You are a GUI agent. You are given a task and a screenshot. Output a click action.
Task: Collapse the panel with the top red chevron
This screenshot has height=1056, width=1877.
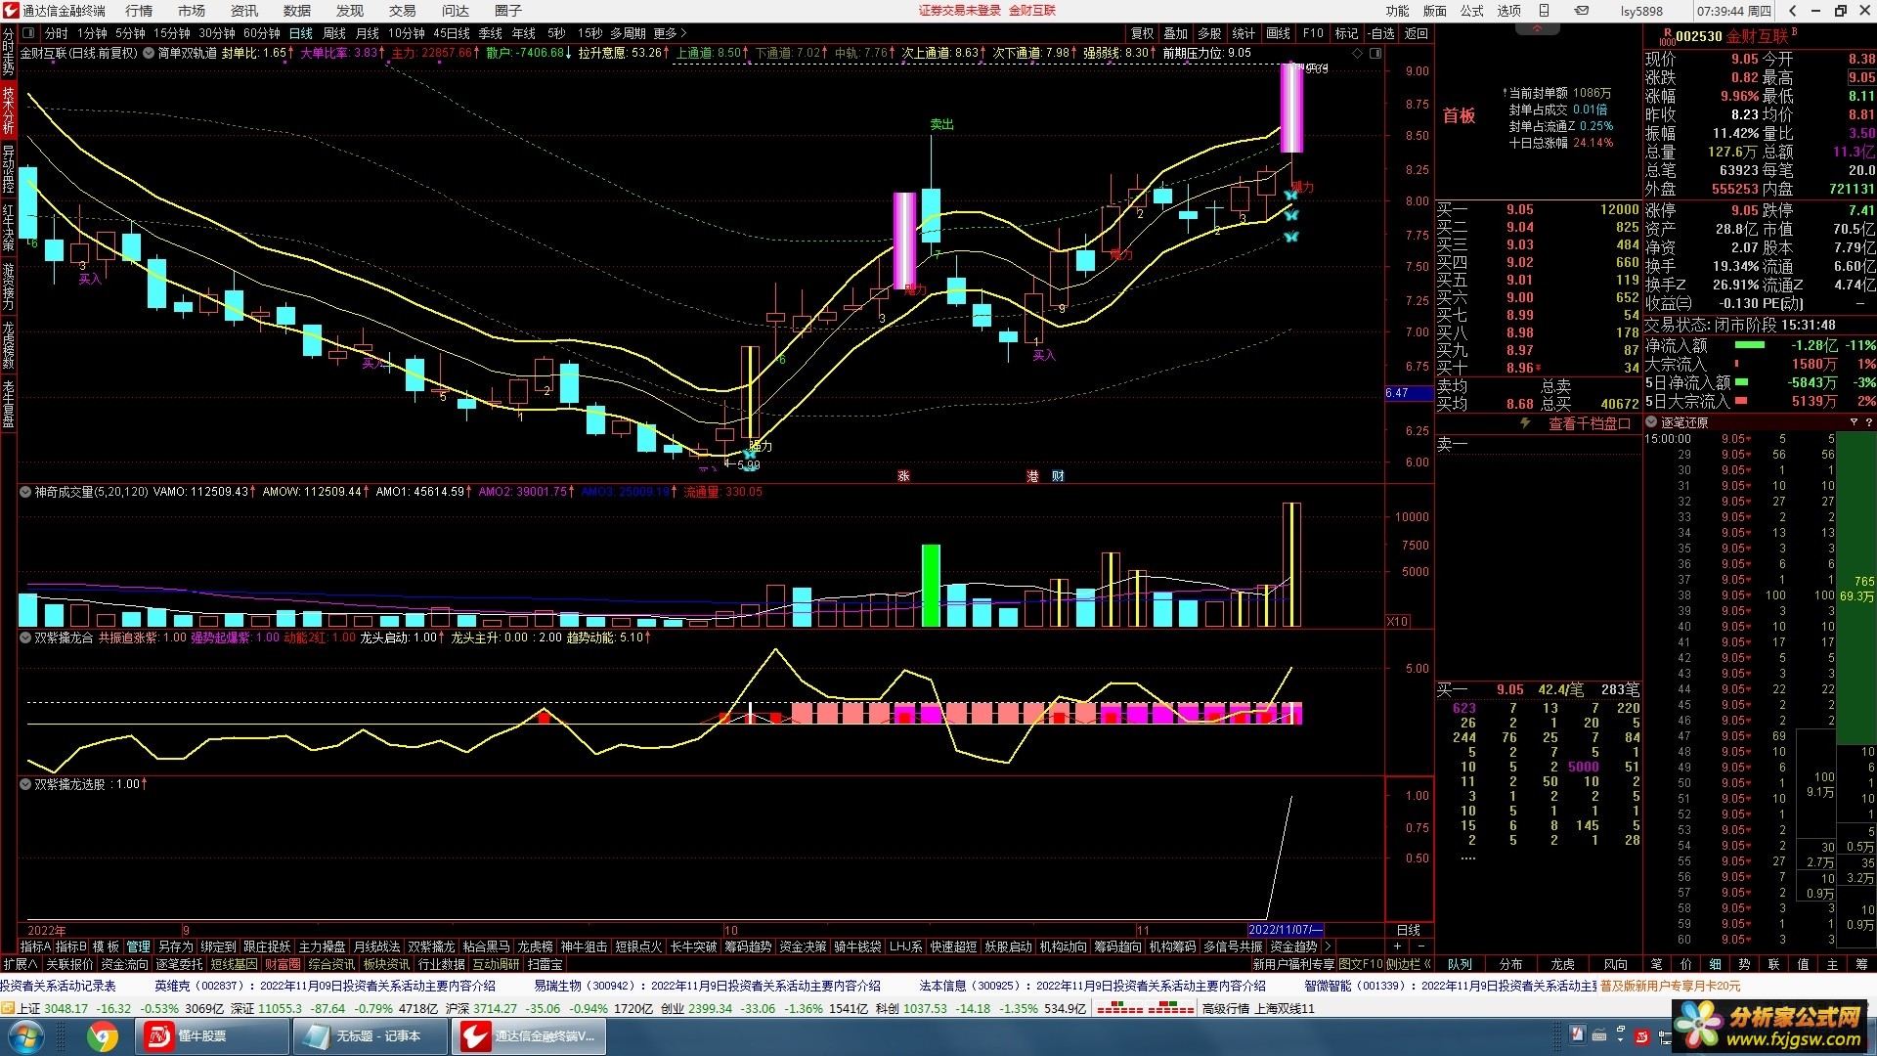[x=1537, y=29]
